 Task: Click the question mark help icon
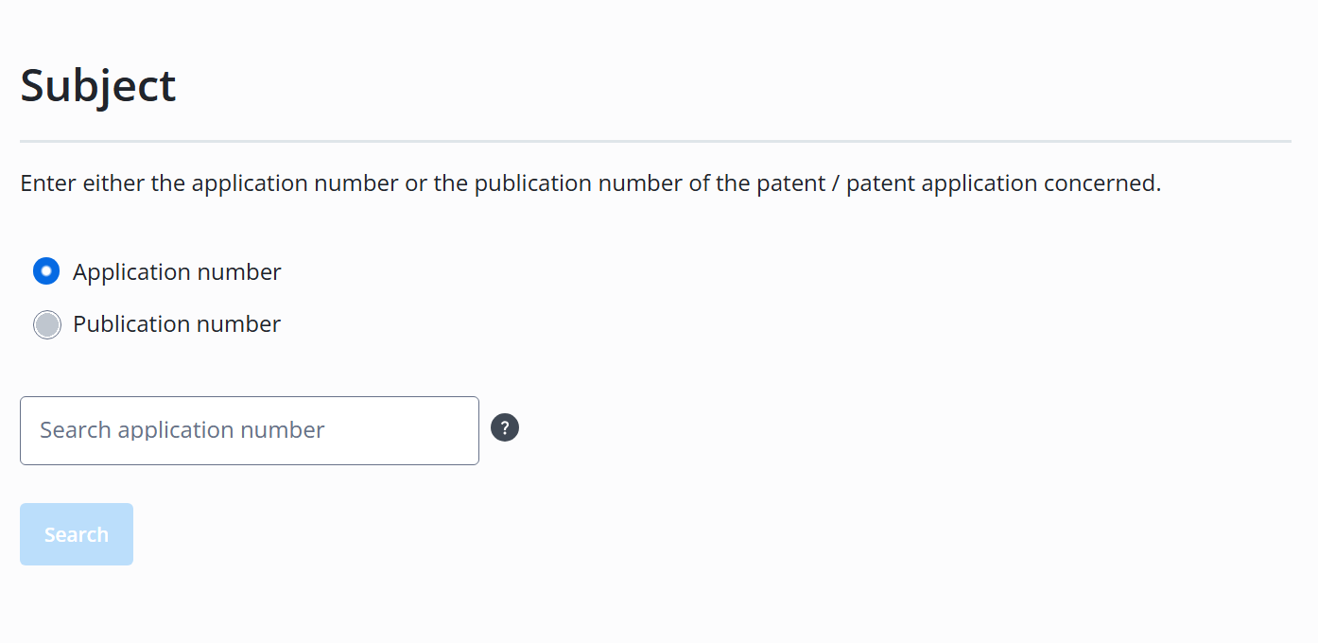505,428
